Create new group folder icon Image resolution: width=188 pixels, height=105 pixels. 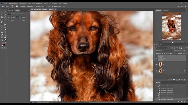pos(179,80)
